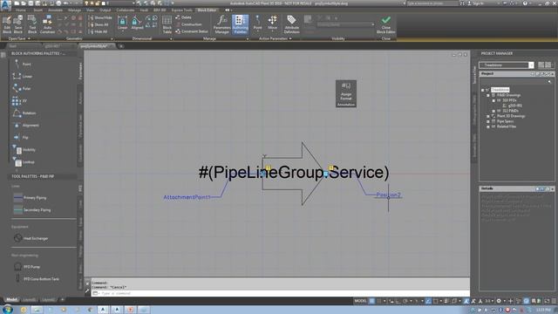Image resolution: width=558 pixels, height=314 pixels.
Task: Open the Annotate ribbon tab
Action: point(56,10)
